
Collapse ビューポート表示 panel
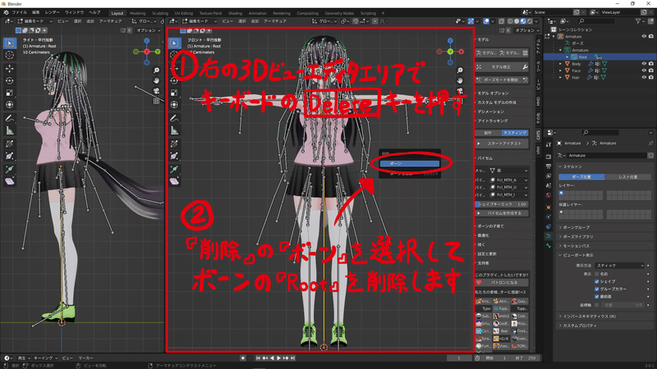click(x=604, y=255)
